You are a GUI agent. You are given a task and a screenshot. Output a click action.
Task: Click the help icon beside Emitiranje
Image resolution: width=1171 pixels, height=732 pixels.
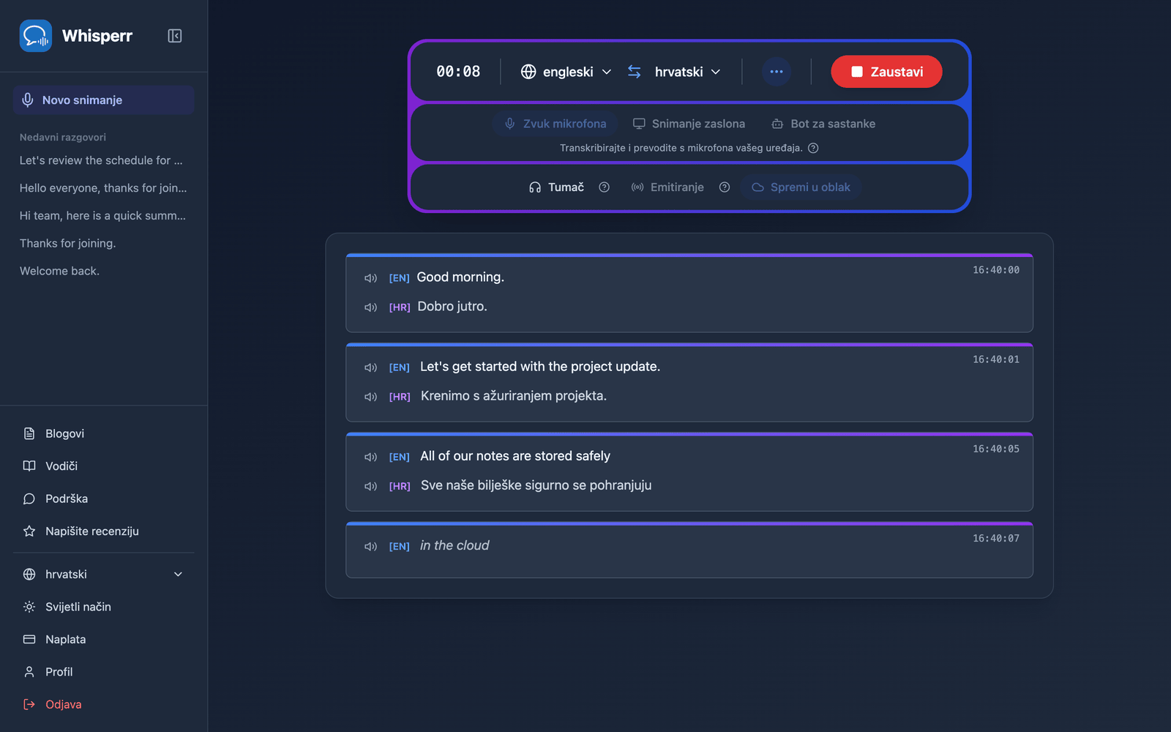[725, 187]
